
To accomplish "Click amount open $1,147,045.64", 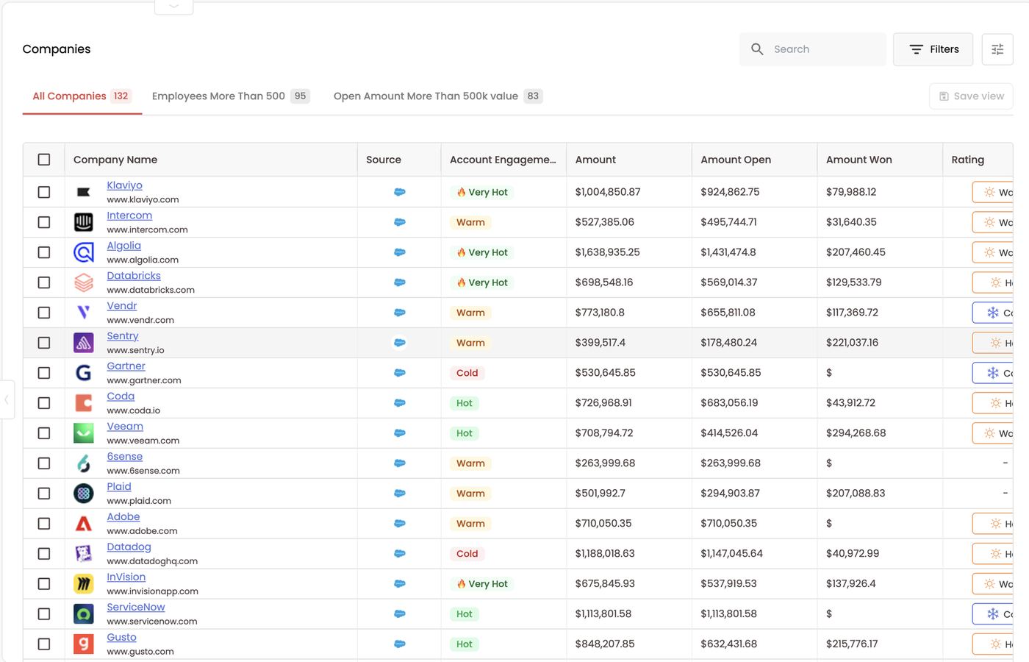I will [x=732, y=554].
